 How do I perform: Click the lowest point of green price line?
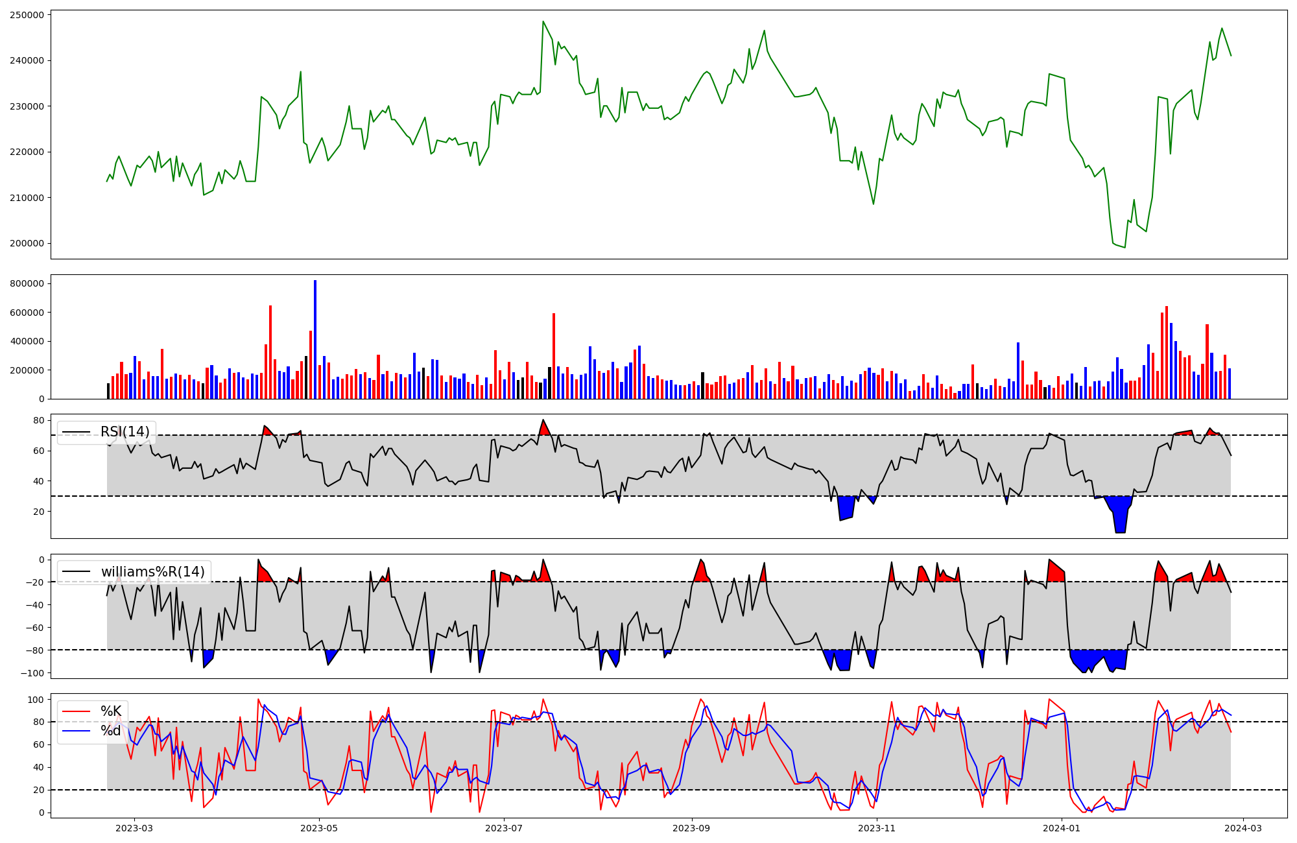1124,247
